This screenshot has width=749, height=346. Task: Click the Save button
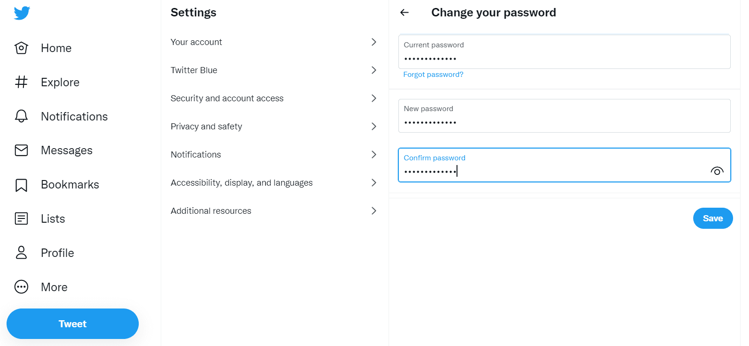pos(713,218)
